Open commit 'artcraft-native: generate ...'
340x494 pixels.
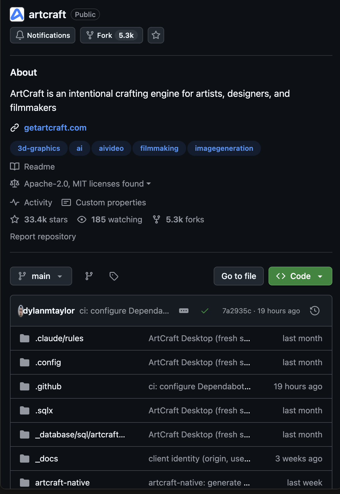coord(199,483)
